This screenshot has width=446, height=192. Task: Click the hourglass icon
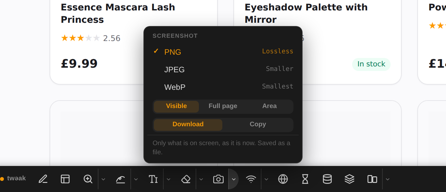click(305, 179)
